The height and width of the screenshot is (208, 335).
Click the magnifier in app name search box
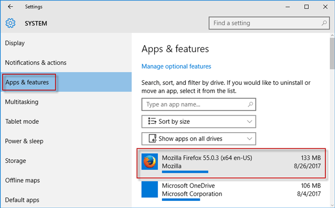[250, 104]
